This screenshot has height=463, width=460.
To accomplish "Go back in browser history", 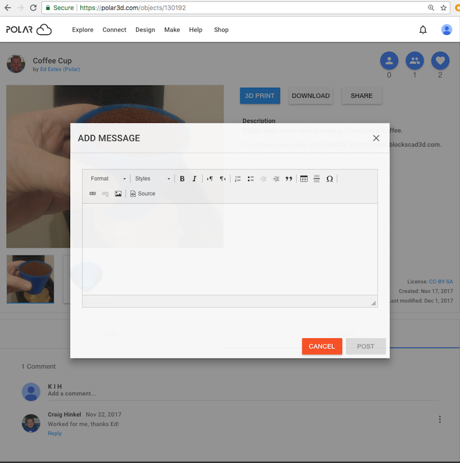I will tap(7, 7).
